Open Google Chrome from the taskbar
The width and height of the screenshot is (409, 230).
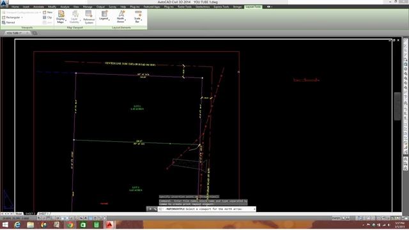[70, 225]
